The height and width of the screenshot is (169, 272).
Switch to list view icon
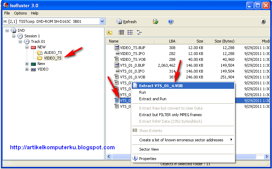(x=130, y=32)
